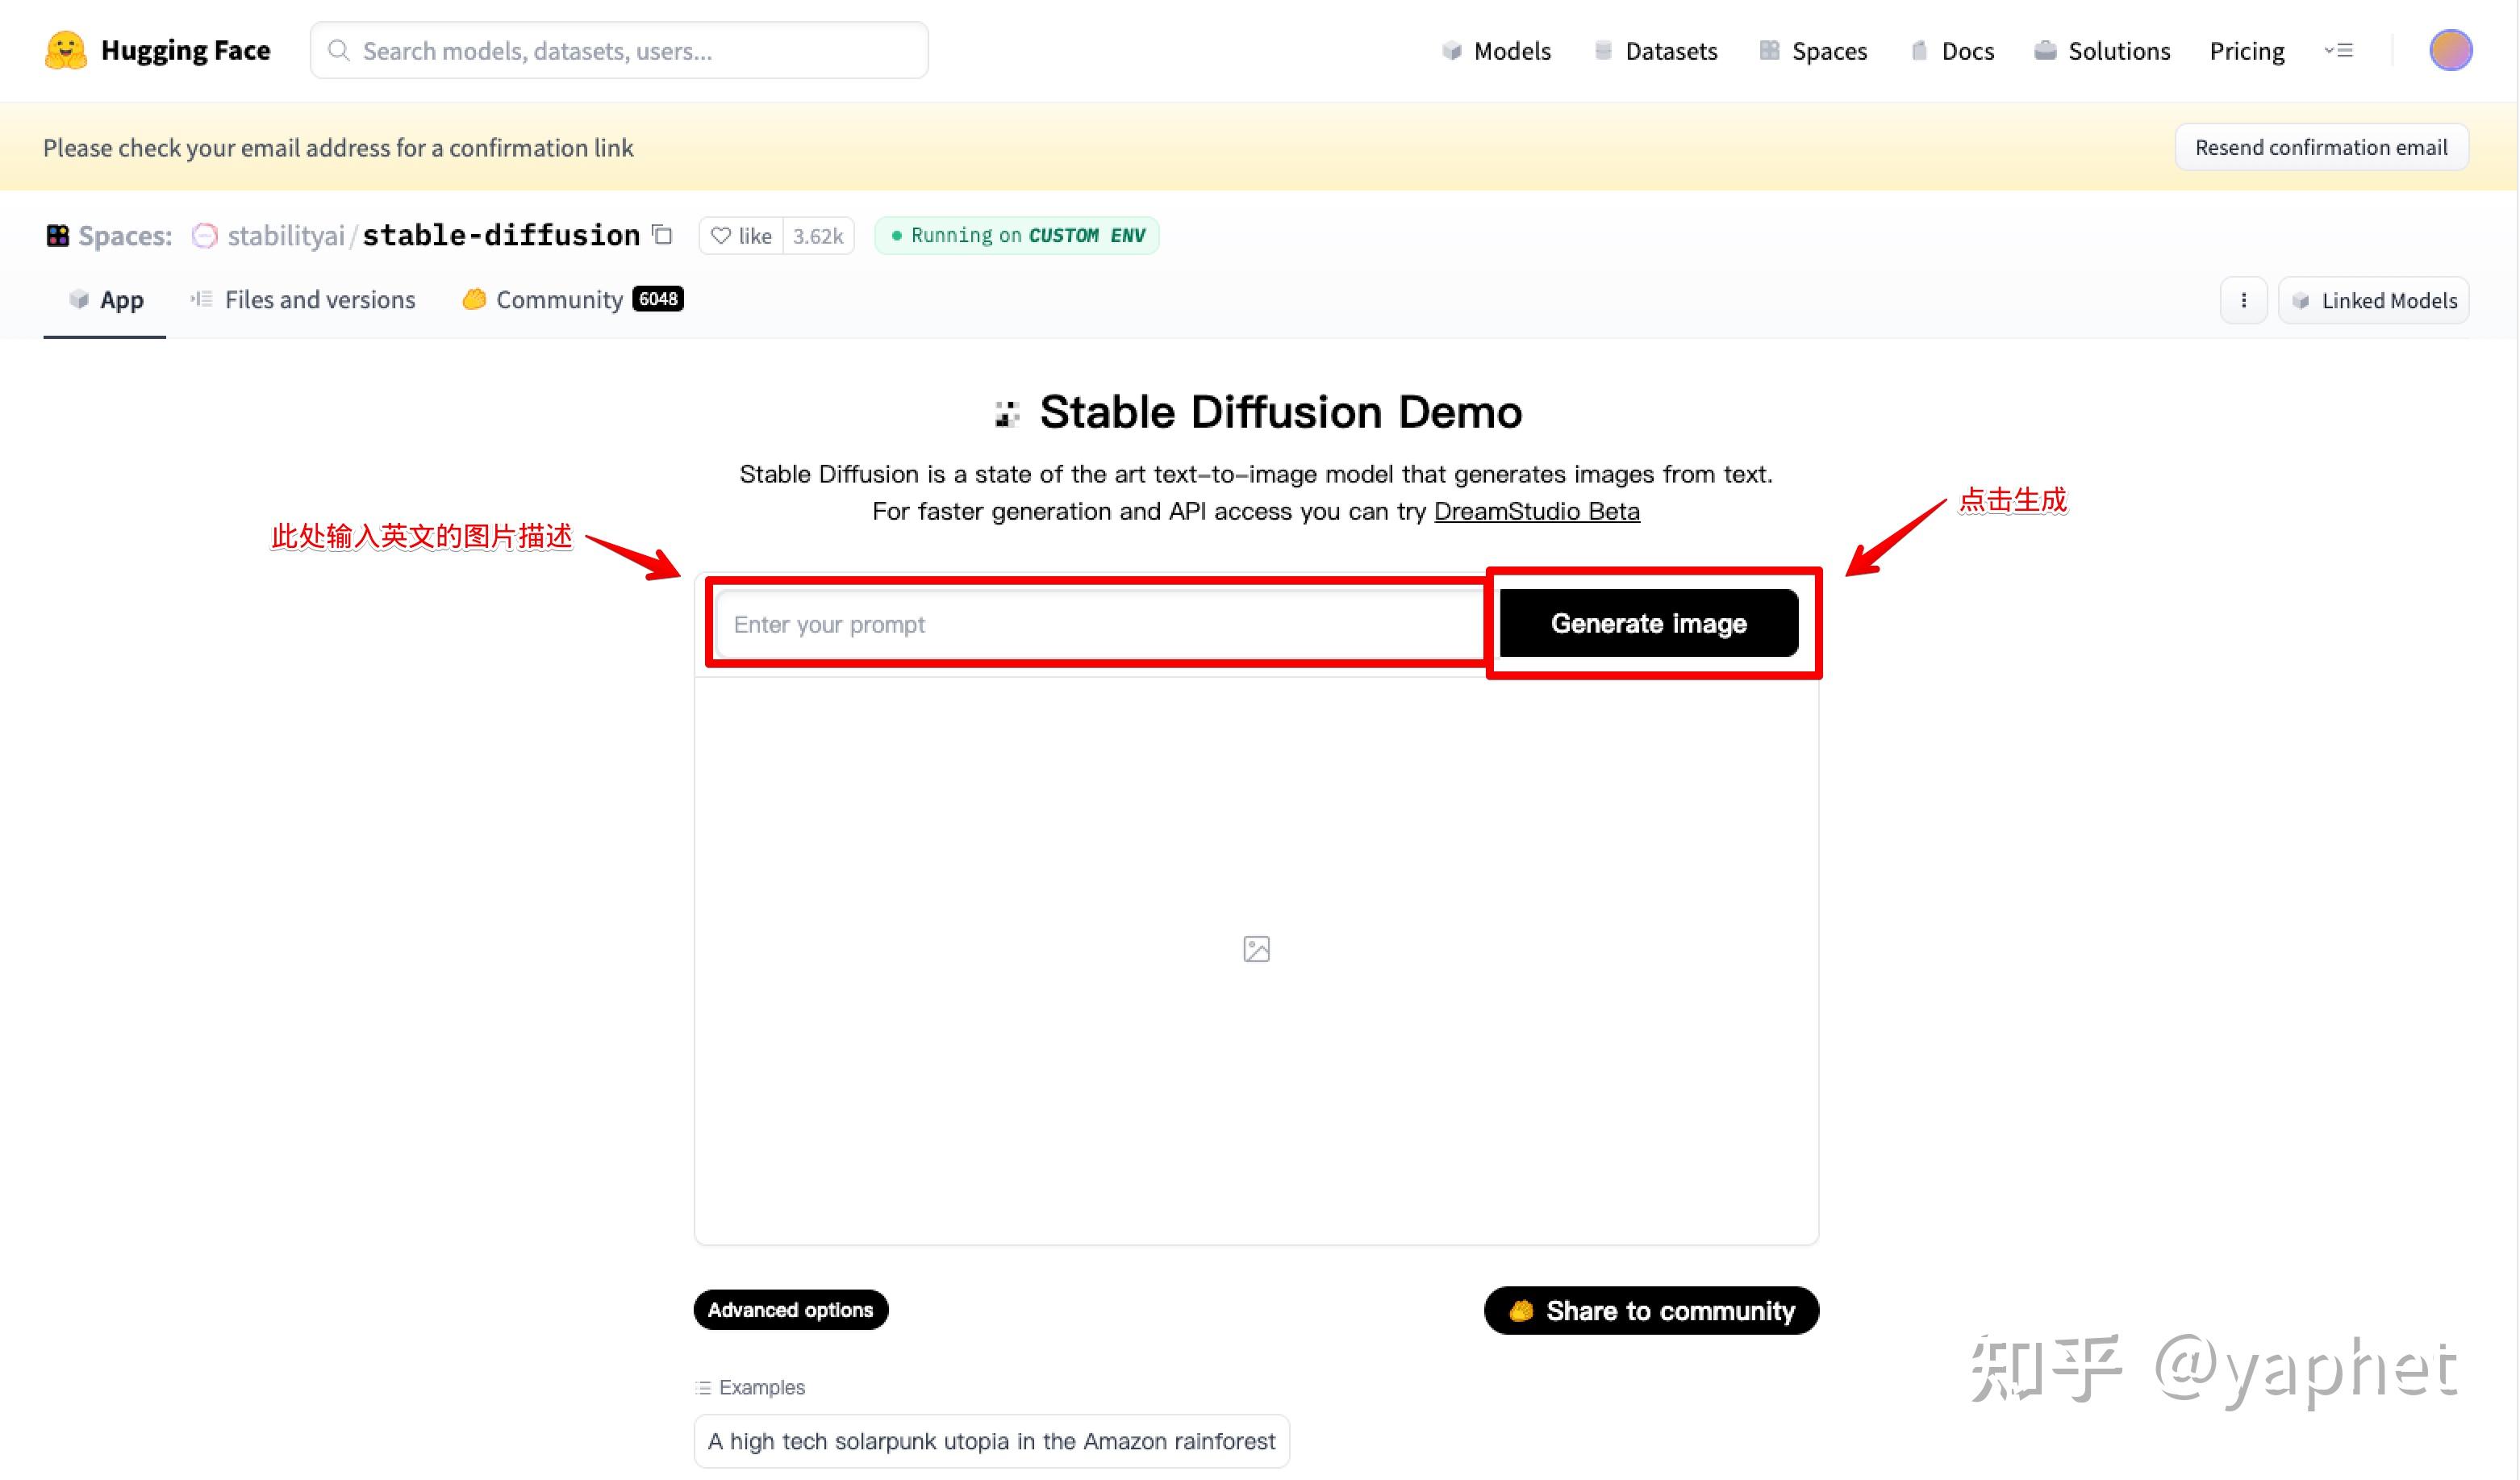Click the image placeholder icon in output area
Screen dimensions: 2520x1480
point(1256,949)
